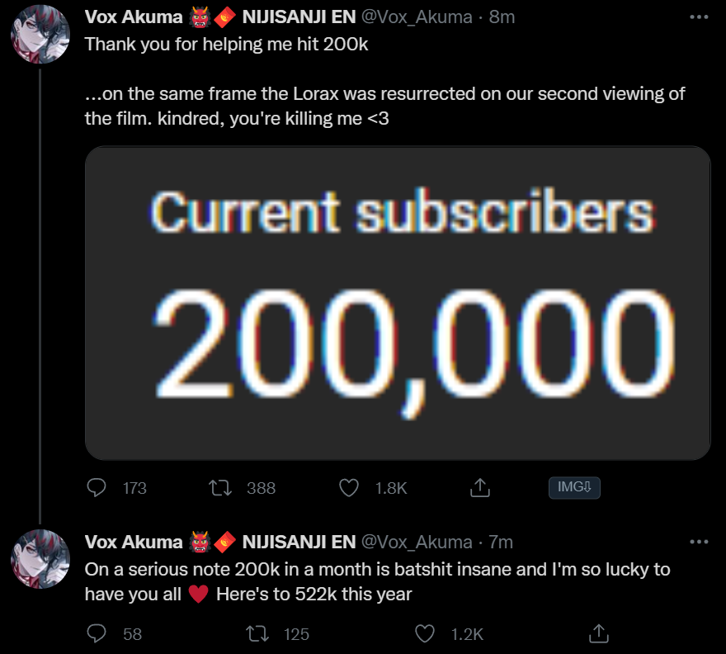Click the 7m timestamp on second tweet
This screenshot has width=726, height=654.
click(501, 542)
